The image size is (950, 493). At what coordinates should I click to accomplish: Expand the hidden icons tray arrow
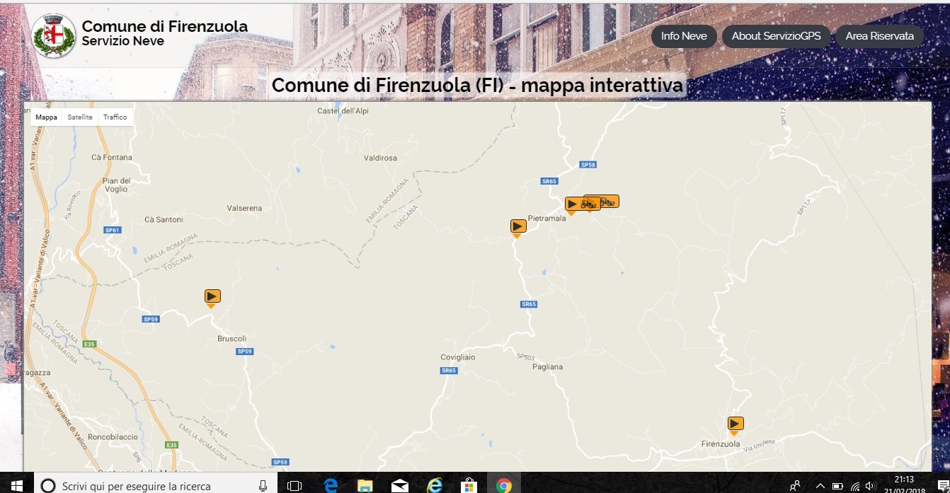tap(820, 486)
